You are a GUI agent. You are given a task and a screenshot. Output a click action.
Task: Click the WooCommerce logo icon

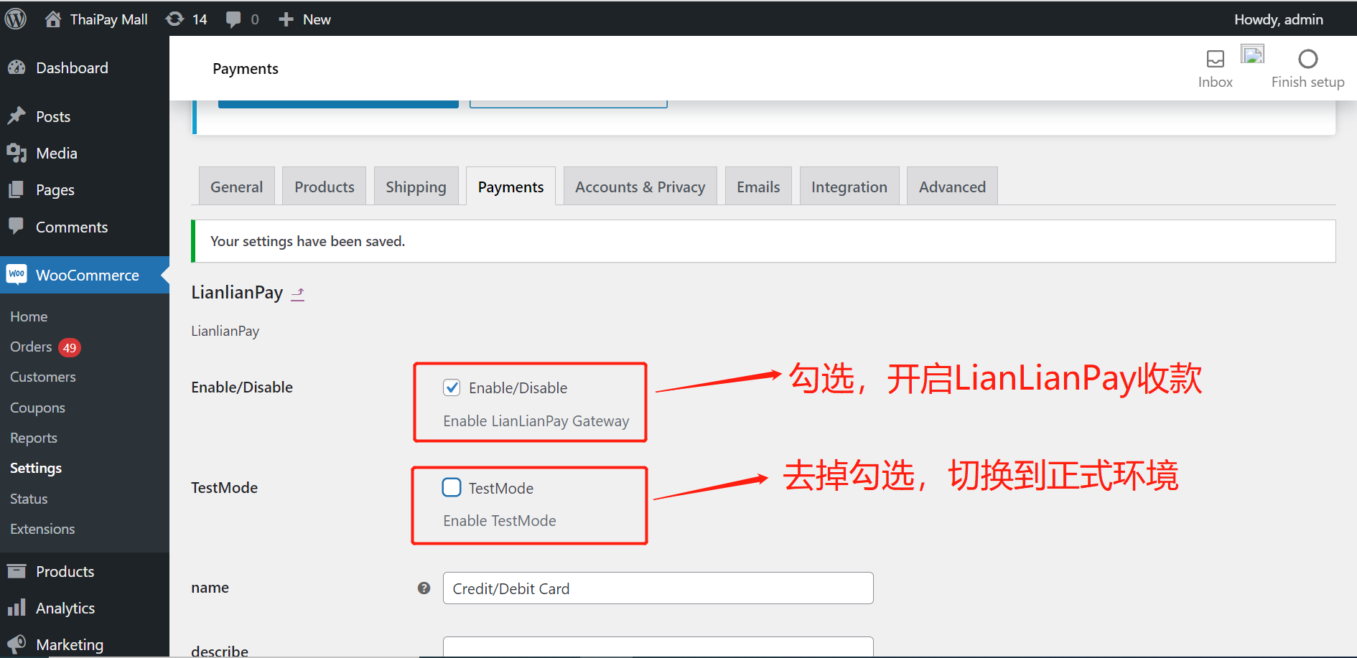pos(17,274)
